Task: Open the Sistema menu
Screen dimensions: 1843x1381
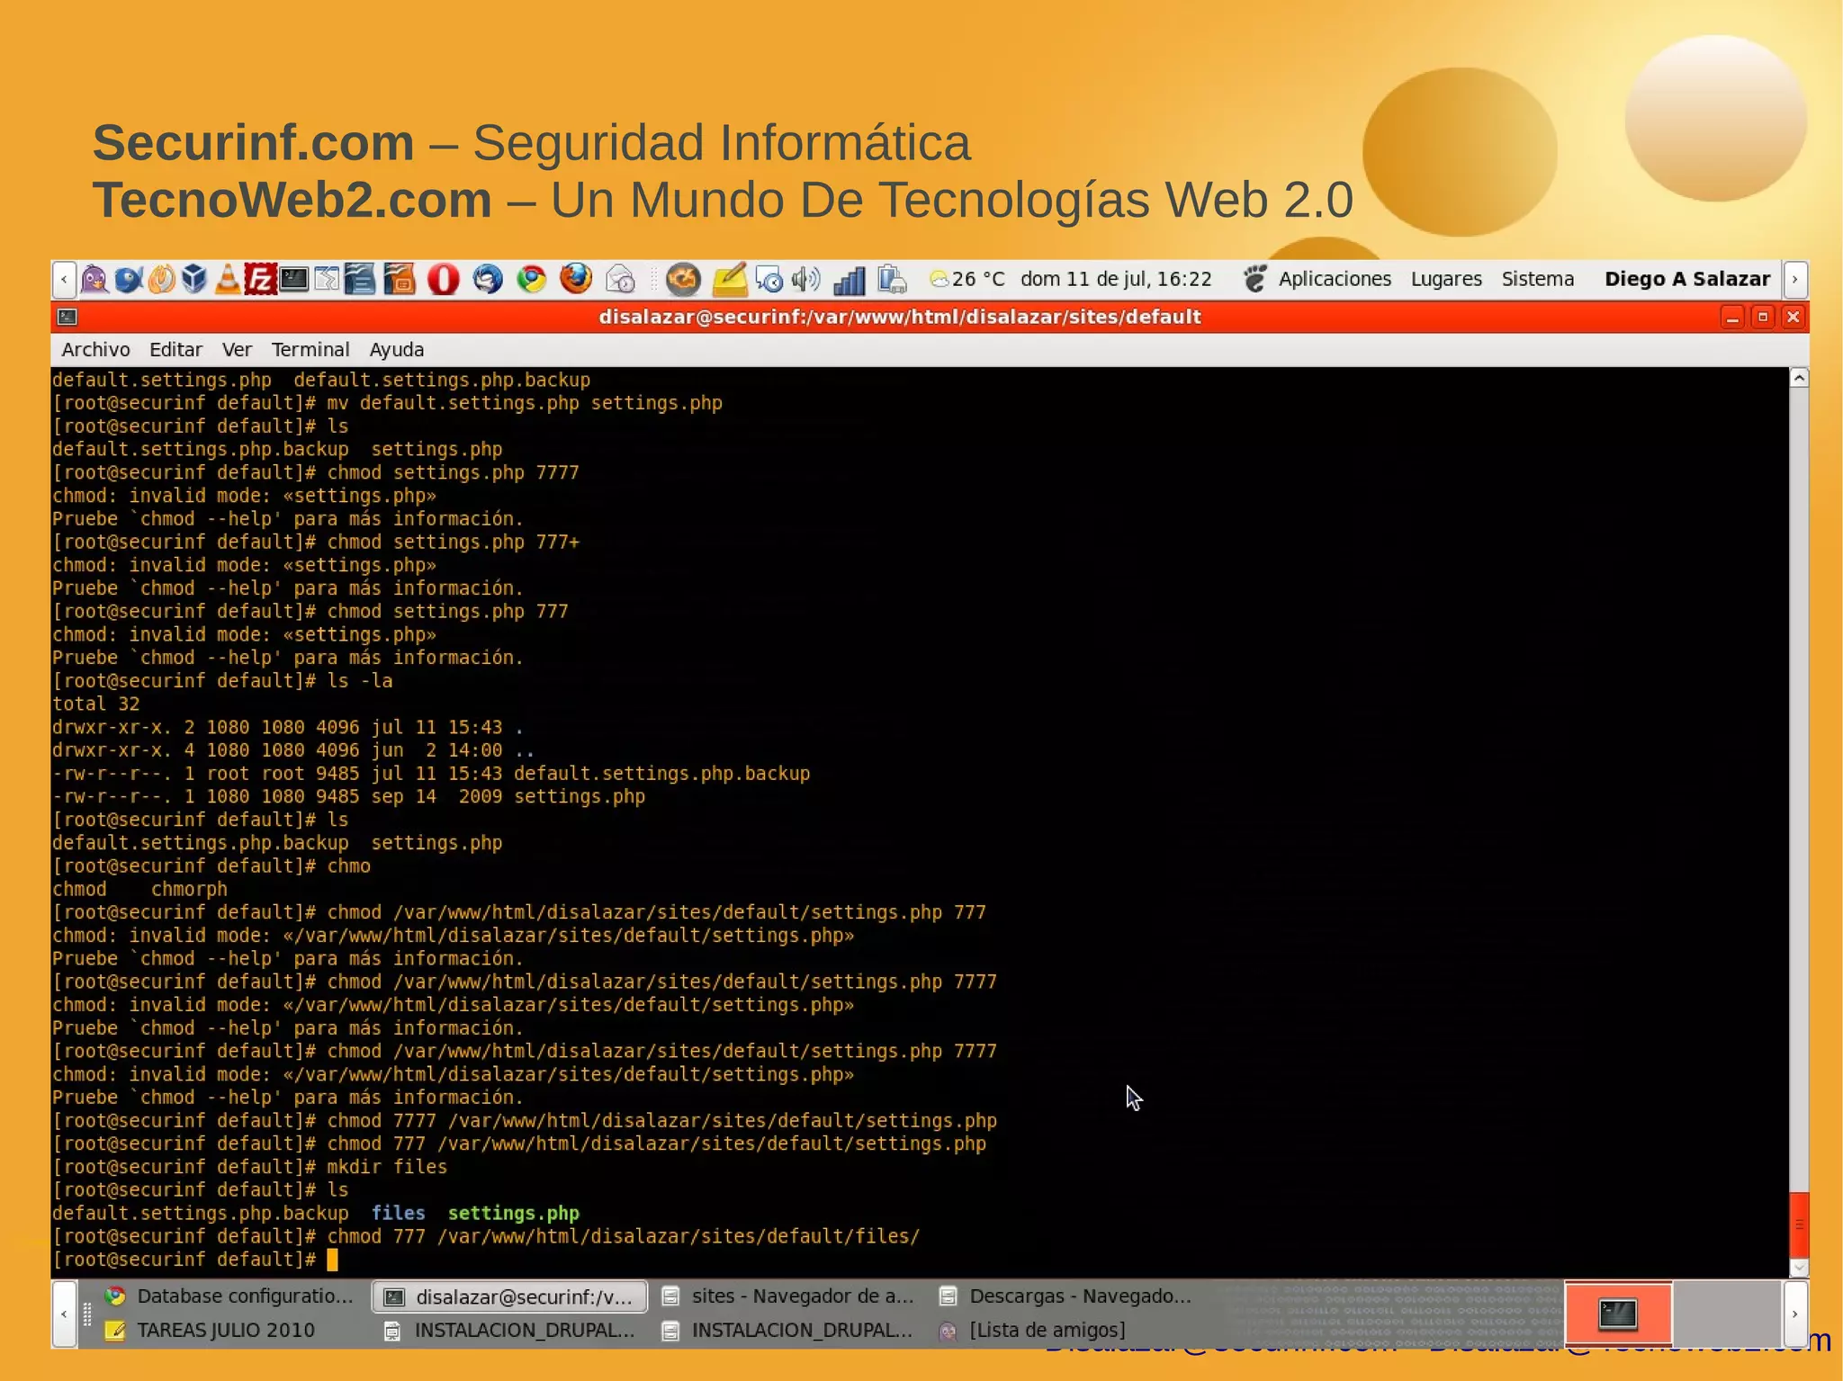Action: click(x=1538, y=279)
